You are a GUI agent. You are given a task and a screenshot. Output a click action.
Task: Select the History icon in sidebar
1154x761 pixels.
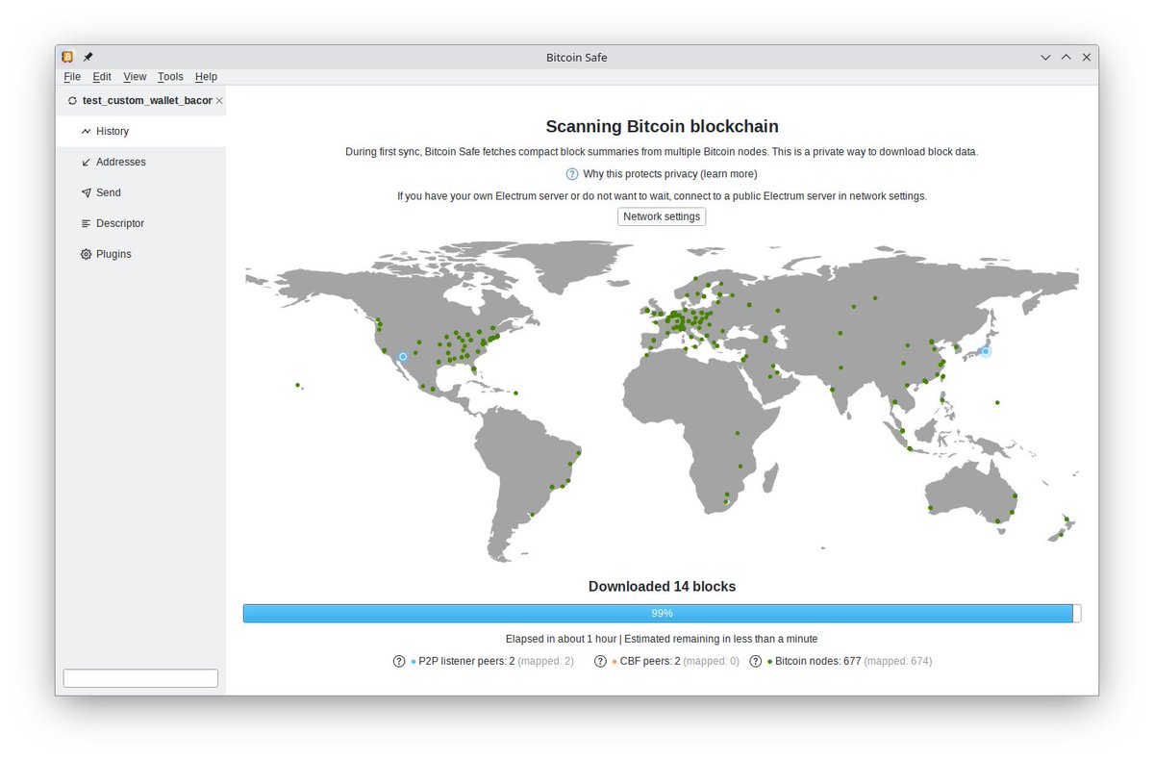coord(86,131)
